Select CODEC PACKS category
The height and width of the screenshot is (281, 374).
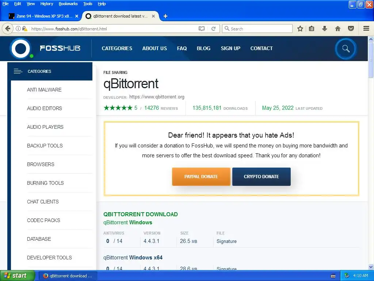[43, 220]
